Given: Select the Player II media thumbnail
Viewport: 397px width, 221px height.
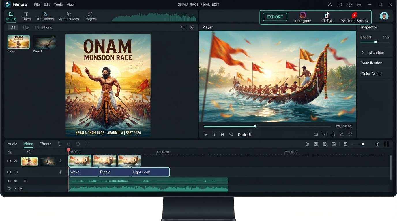Looking at the screenshot, I should click(44, 42).
